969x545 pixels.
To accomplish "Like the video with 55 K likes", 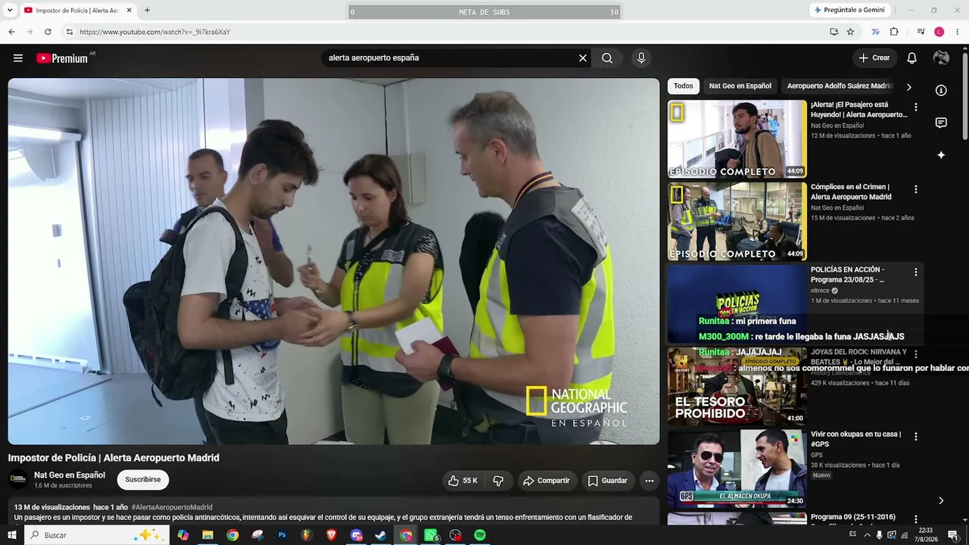I will click(x=462, y=481).
